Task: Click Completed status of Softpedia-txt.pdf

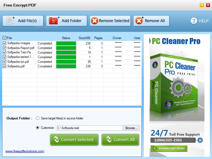Action: [45, 62]
